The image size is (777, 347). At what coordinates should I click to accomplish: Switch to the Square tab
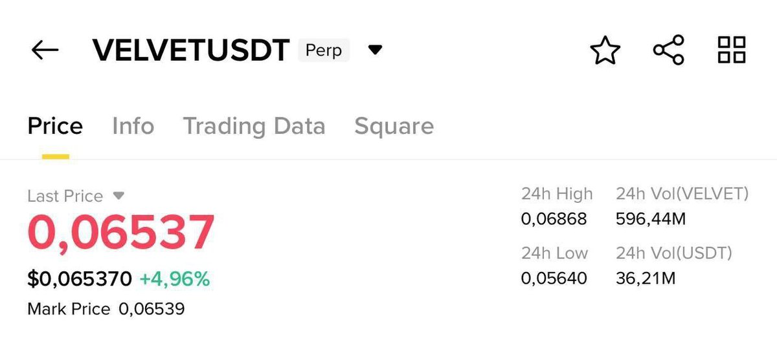[x=394, y=126]
